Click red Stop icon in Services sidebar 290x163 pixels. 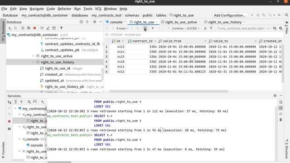pyautogui.click(x=9, y=121)
